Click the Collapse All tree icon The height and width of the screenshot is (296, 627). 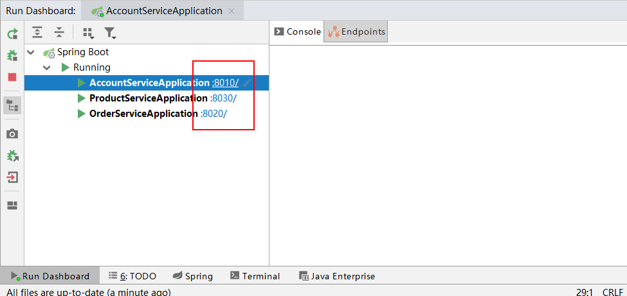pos(59,32)
